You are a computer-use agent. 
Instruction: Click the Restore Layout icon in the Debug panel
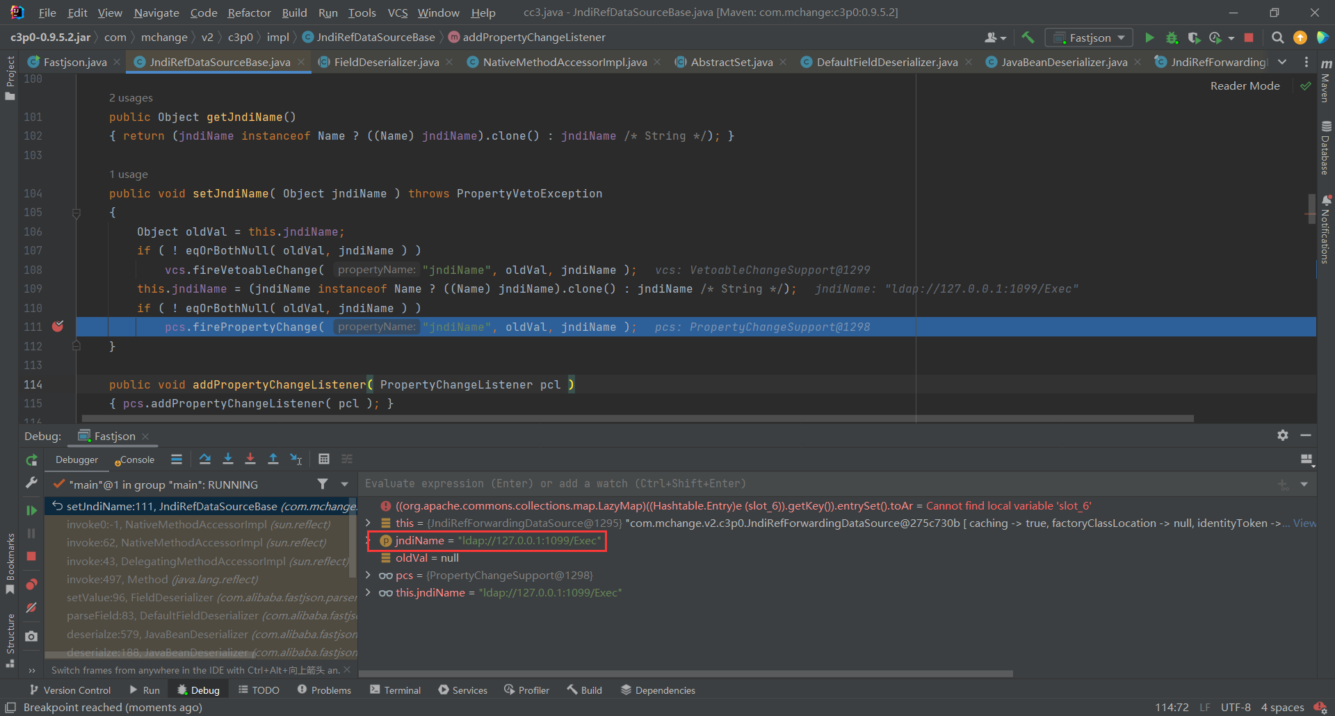1306,459
